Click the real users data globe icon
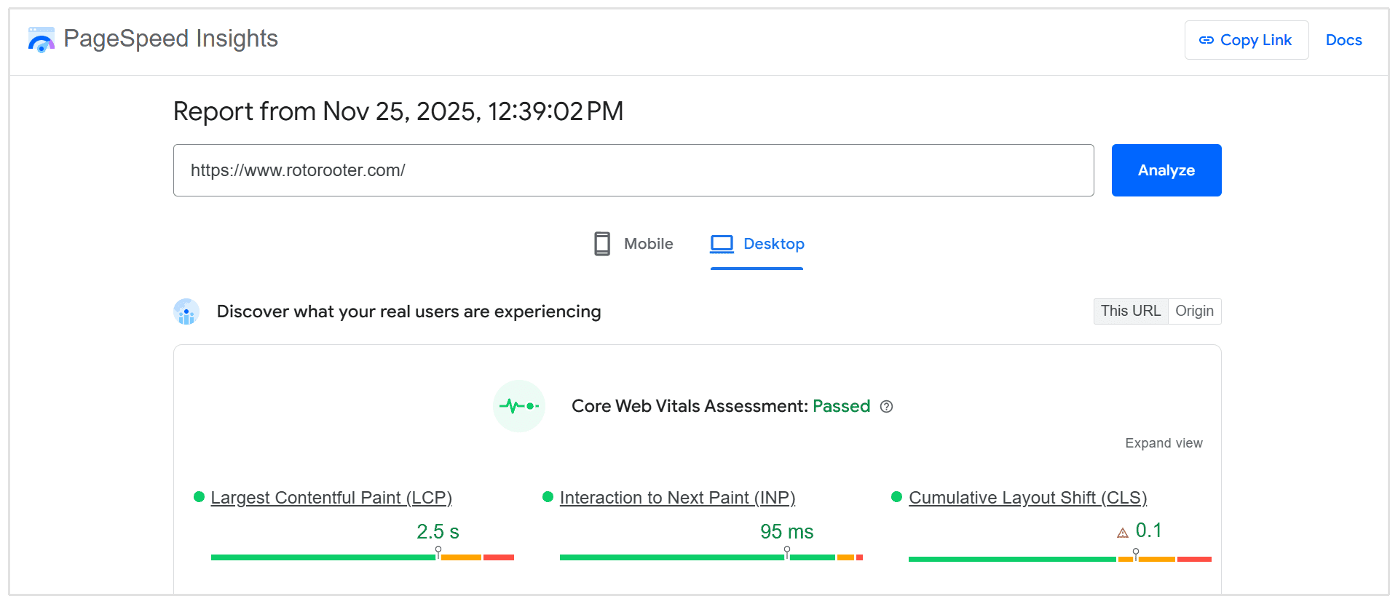The width and height of the screenshot is (1398, 604). coord(186,311)
